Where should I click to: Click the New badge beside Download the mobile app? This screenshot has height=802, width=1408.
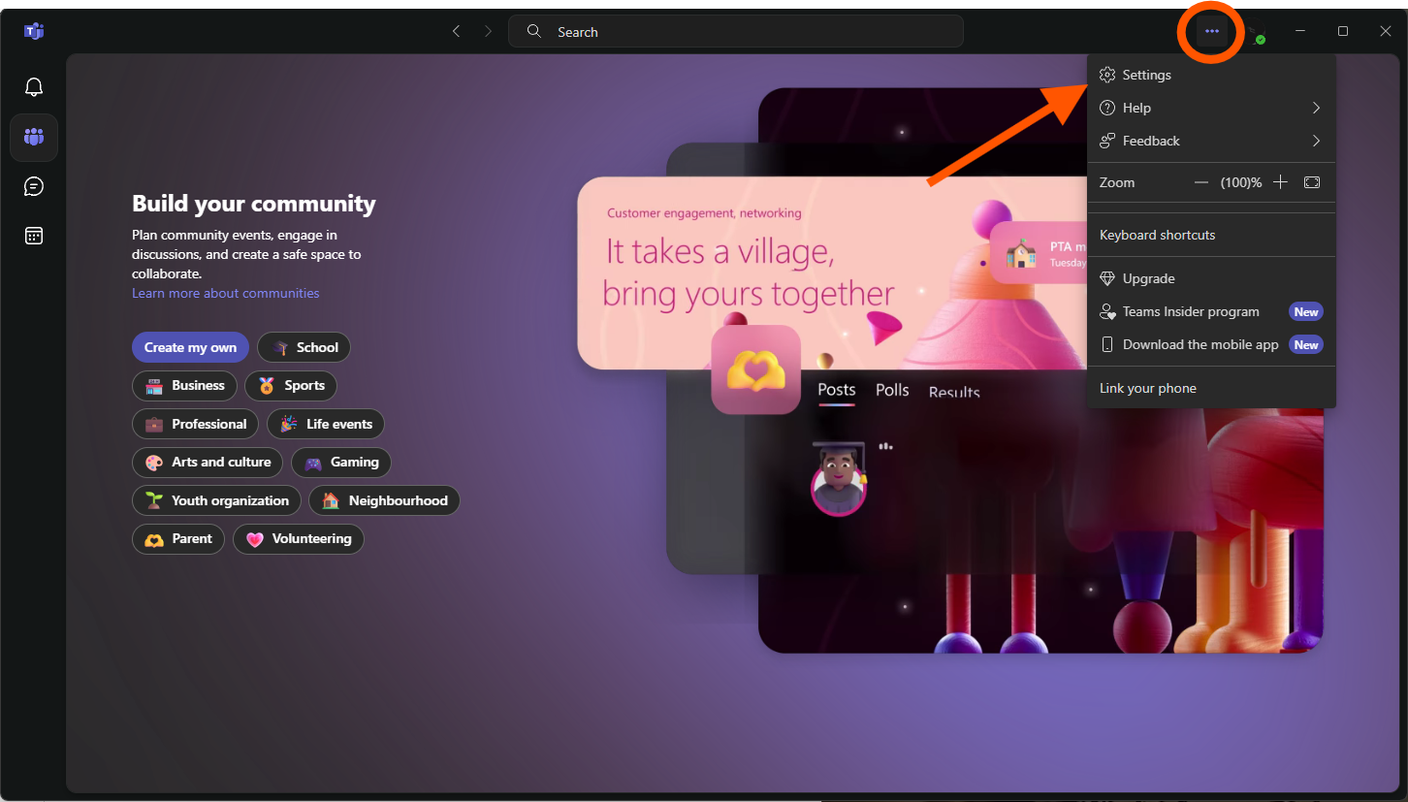pyautogui.click(x=1306, y=344)
